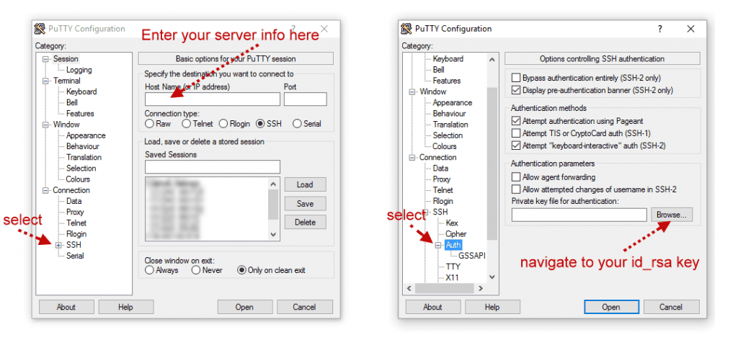This screenshot has width=738, height=340.
Task: Click Cancel in right PuTTY window
Action: coord(671,307)
